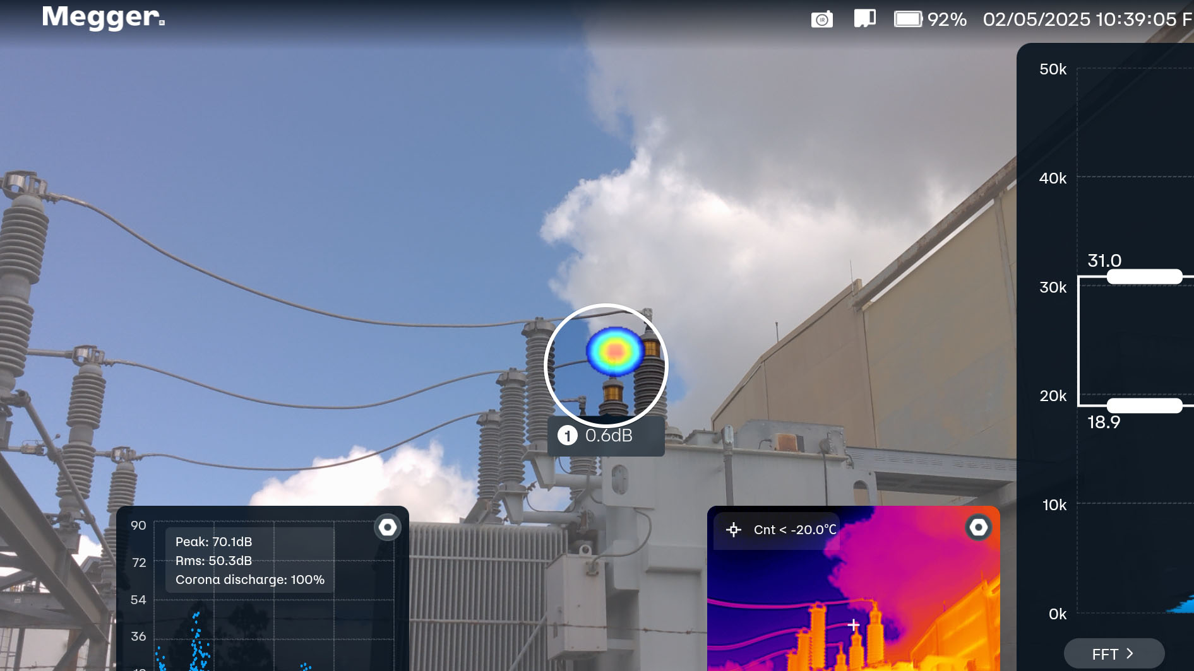Viewport: 1194px width, 671px height.
Task: Open settings on the acoustic chart panel
Action: (x=387, y=527)
